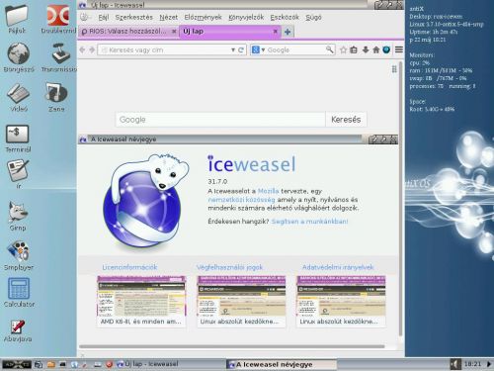Open the Adatvédelmi irányelvek link

coord(338,267)
